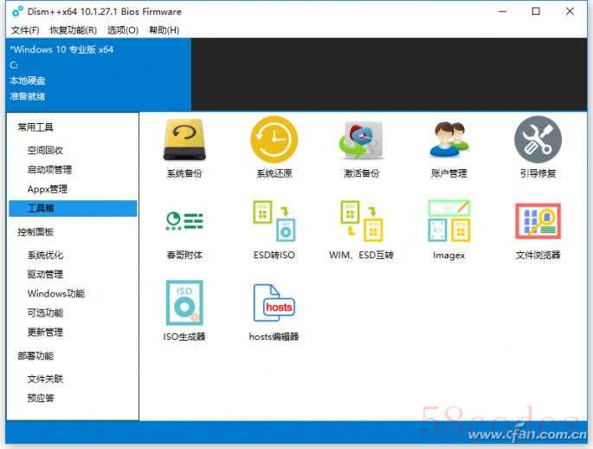Viewport: 593px width, 449px height.
Task: Select the Windows 10 专业版 x64 image tile
Action: coord(99,75)
